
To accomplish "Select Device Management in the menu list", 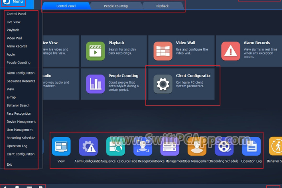I will click(21, 122).
